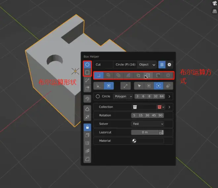Select the seventh boolean mode icon (Extract)

click(x=158, y=75)
